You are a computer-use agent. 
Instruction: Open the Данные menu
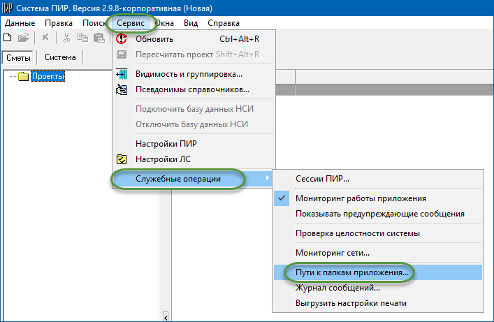[20, 23]
